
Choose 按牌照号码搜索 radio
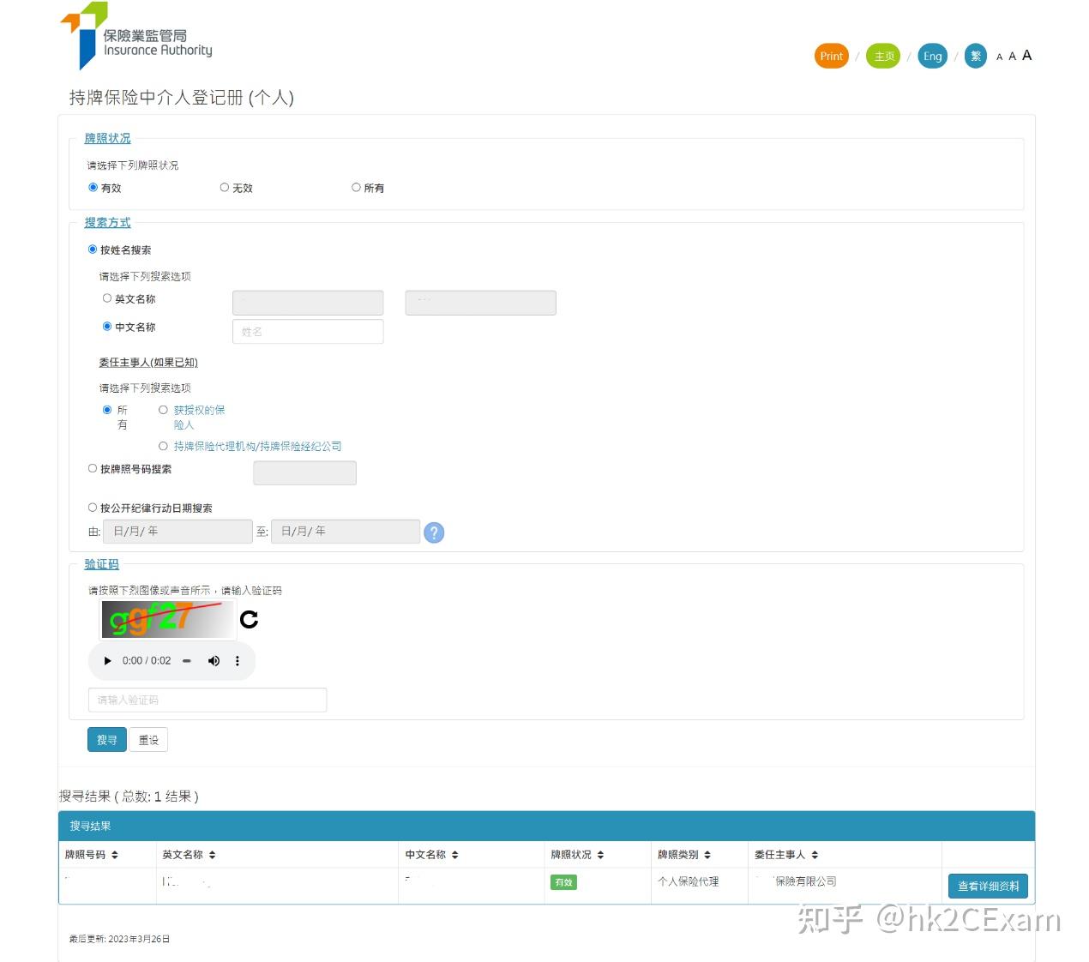pyautogui.click(x=93, y=468)
